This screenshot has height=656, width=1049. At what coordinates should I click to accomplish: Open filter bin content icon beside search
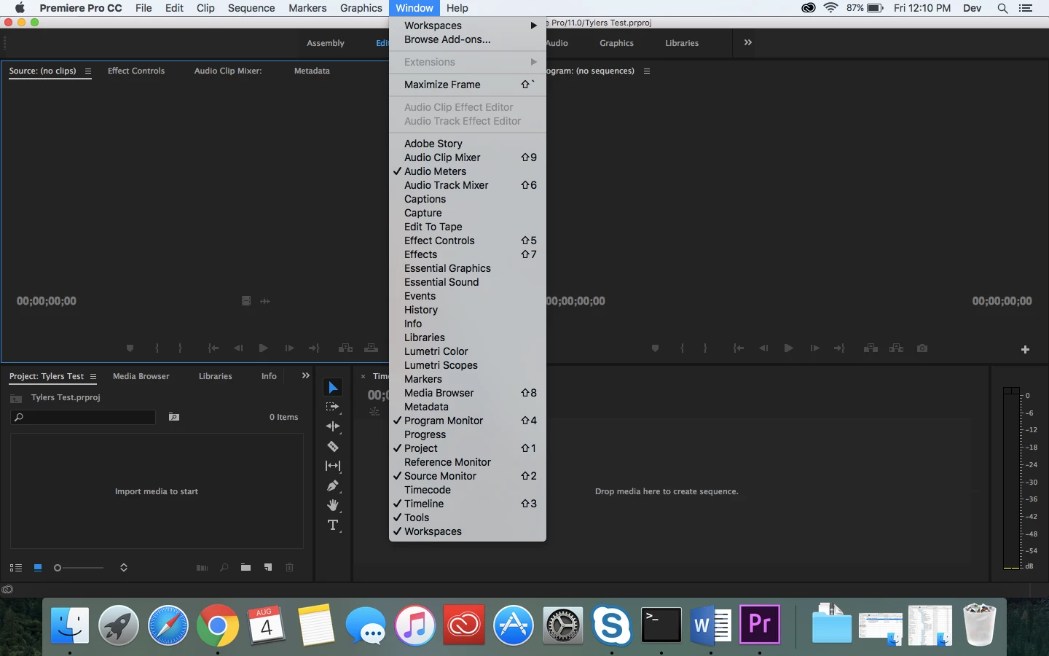(174, 417)
